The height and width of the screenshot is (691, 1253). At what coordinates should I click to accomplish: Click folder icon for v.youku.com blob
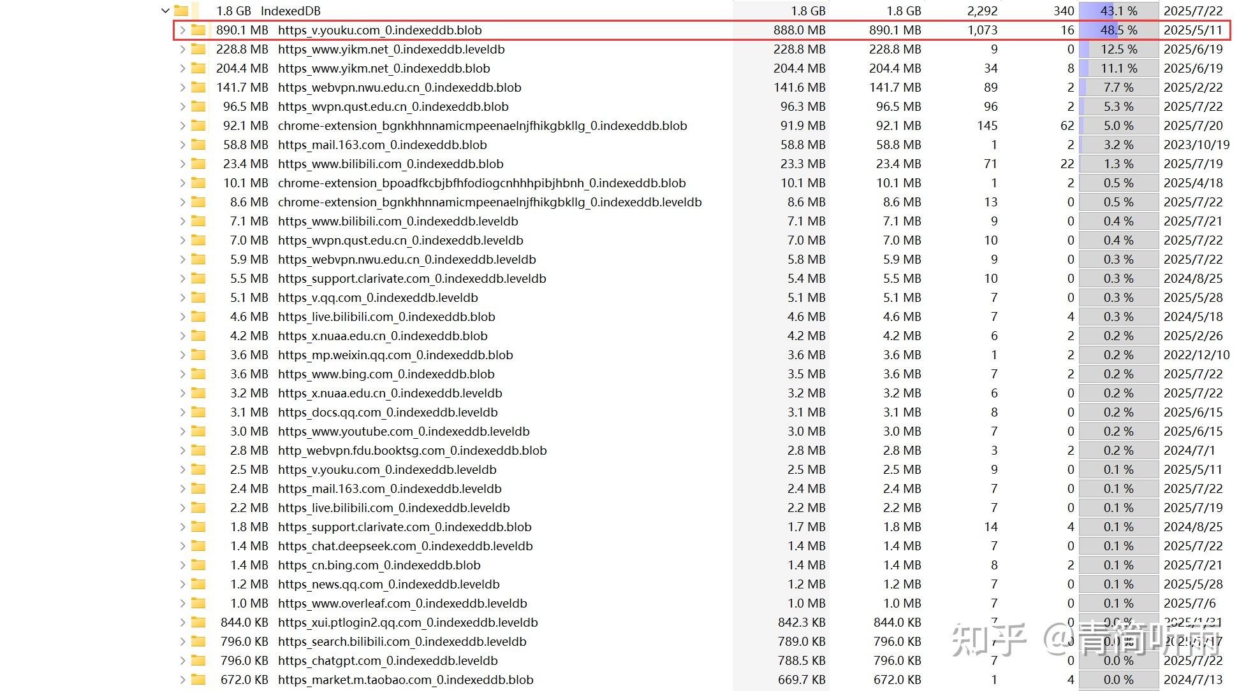(198, 30)
